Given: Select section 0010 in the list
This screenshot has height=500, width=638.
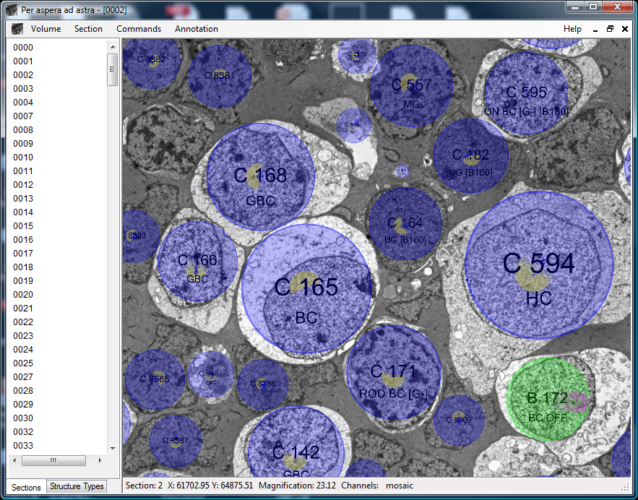Looking at the screenshot, I should (23, 158).
